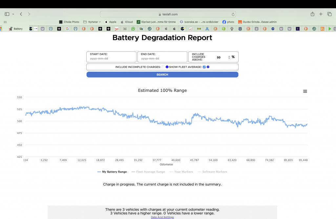
Task: Uncheck the Show Fleet Average checkbox
Action: point(204,67)
